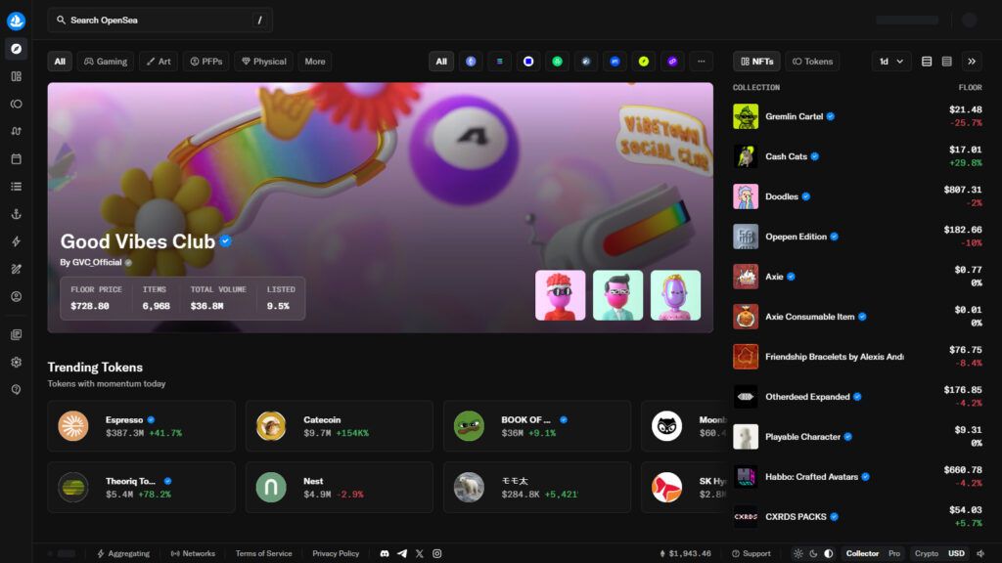Select the Physical category tab

point(264,62)
